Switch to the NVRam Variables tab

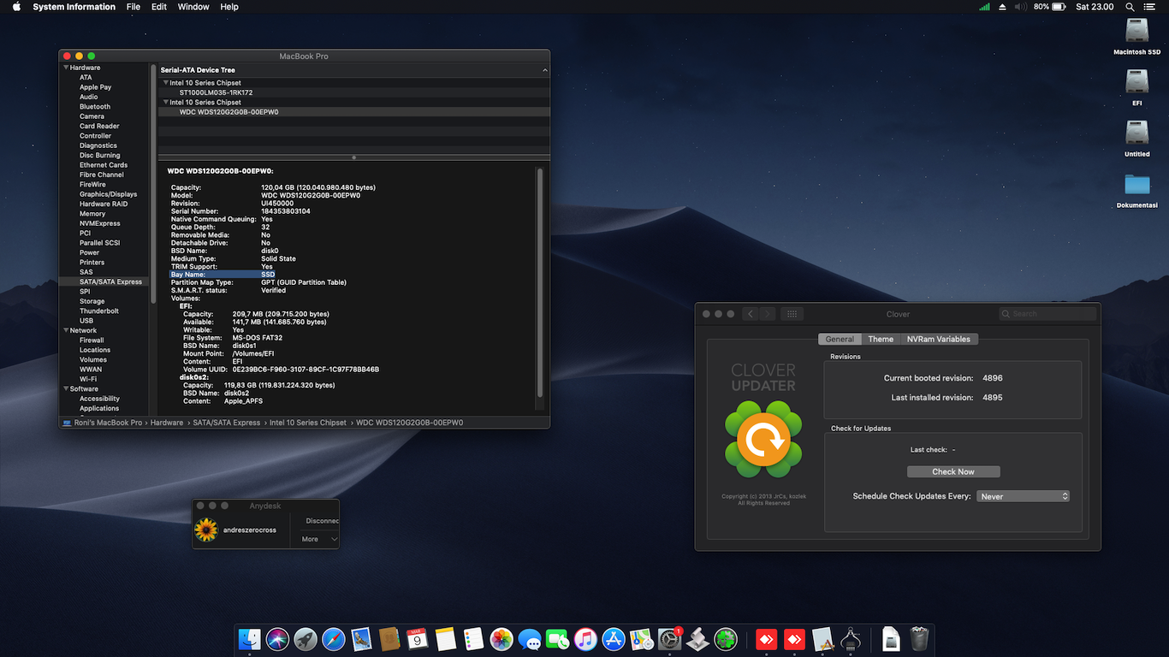coord(938,340)
